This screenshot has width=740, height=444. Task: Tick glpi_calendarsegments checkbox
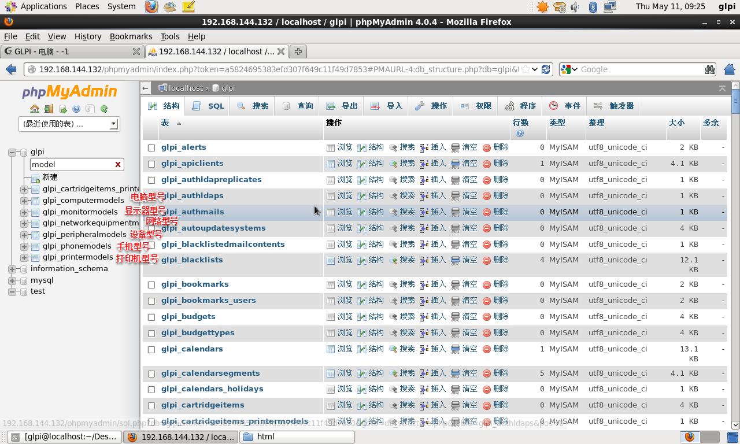click(x=151, y=374)
